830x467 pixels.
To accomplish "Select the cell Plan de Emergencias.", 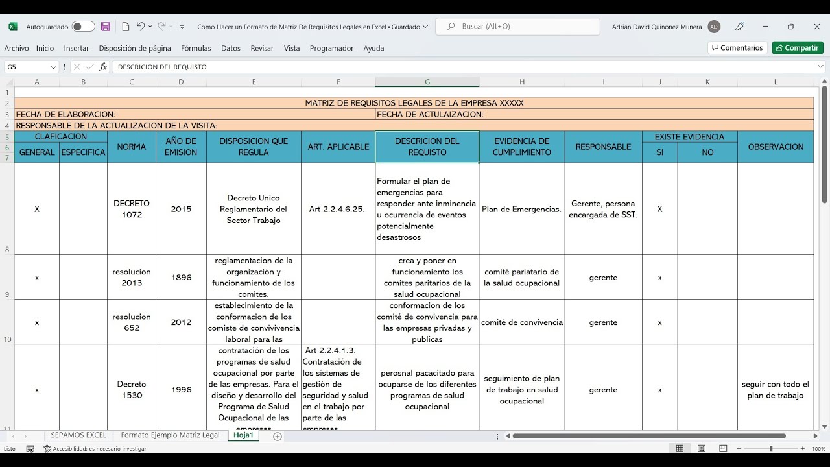I will coord(522,209).
